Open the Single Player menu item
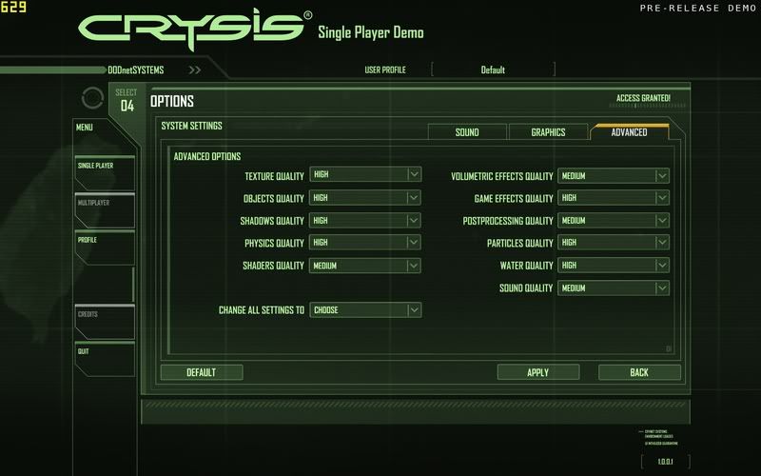The image size is (761, 476). click(105, 173)
